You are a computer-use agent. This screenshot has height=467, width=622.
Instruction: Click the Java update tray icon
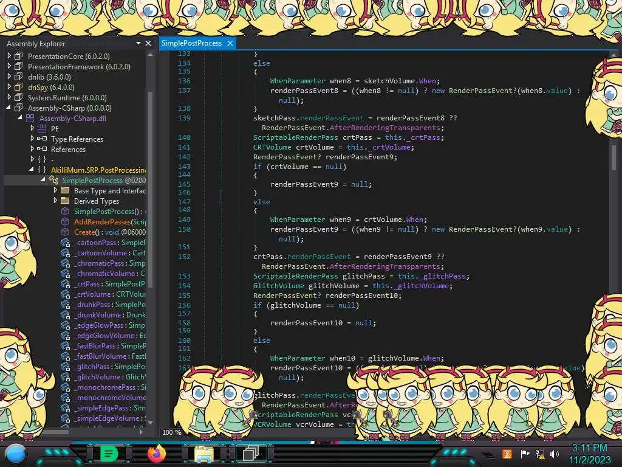click(x=507, y=454)
